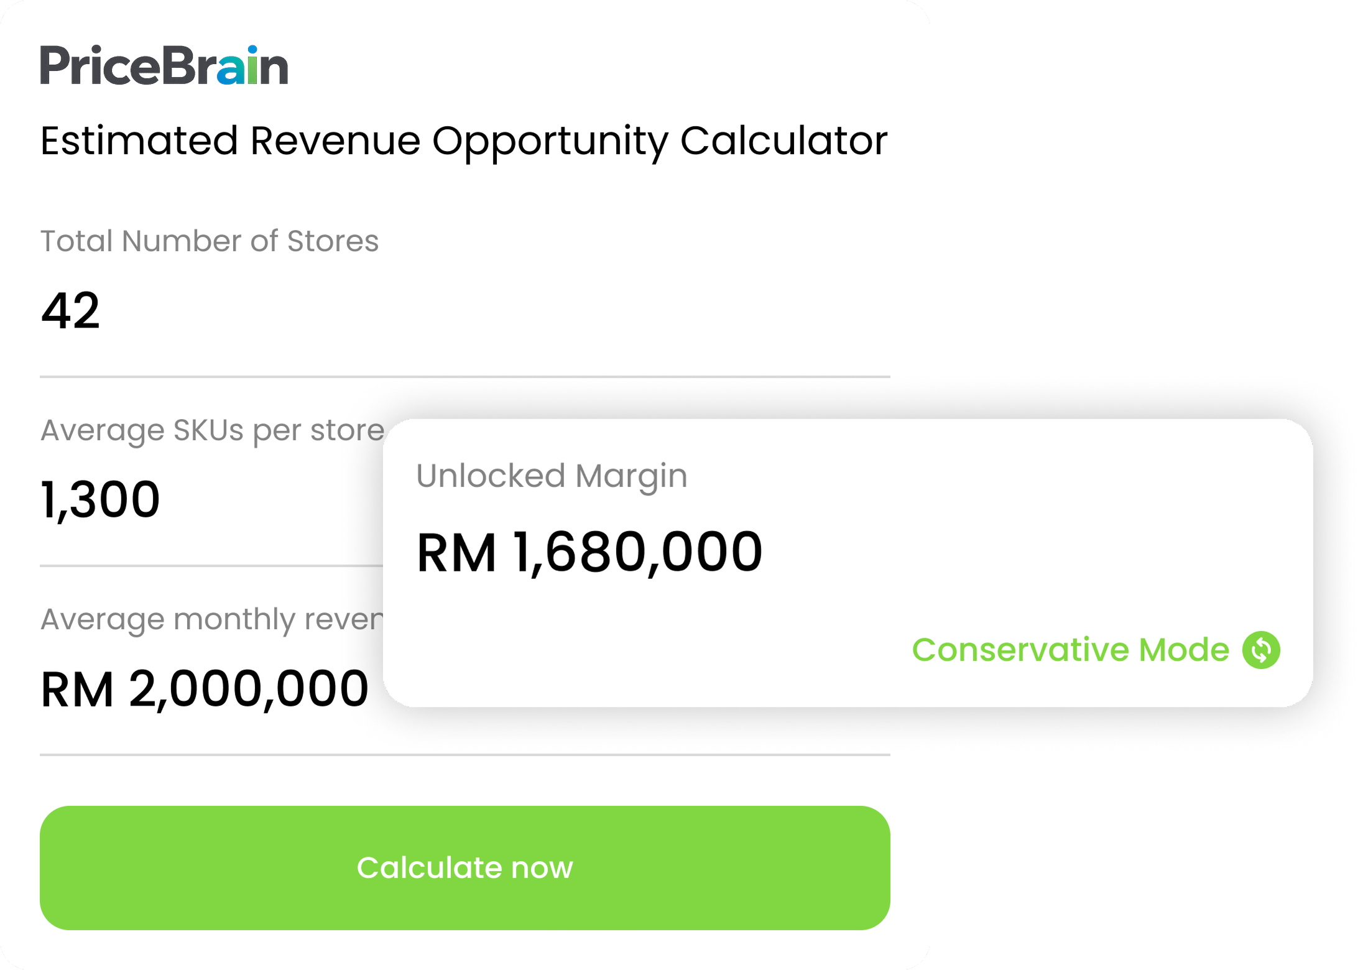This screenshot has width=1363, height=970.
Task: Click the Total Number of Stores label
Action: point(210,241)
